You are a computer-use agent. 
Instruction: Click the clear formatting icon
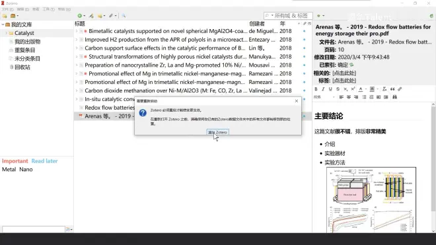pyautogui.click(x=384, y=89)
